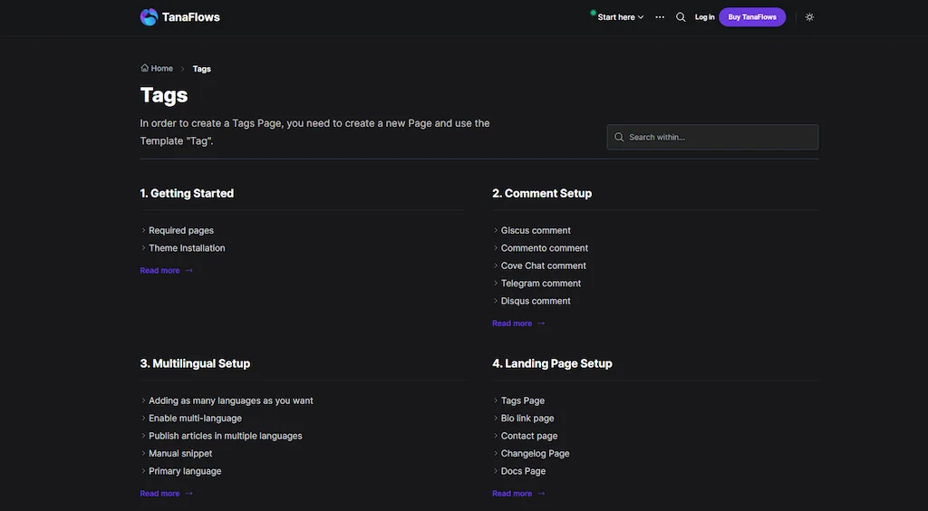Click chevron beside Tags Page
The width and height of the screenshot is (928, 511).
496,400
